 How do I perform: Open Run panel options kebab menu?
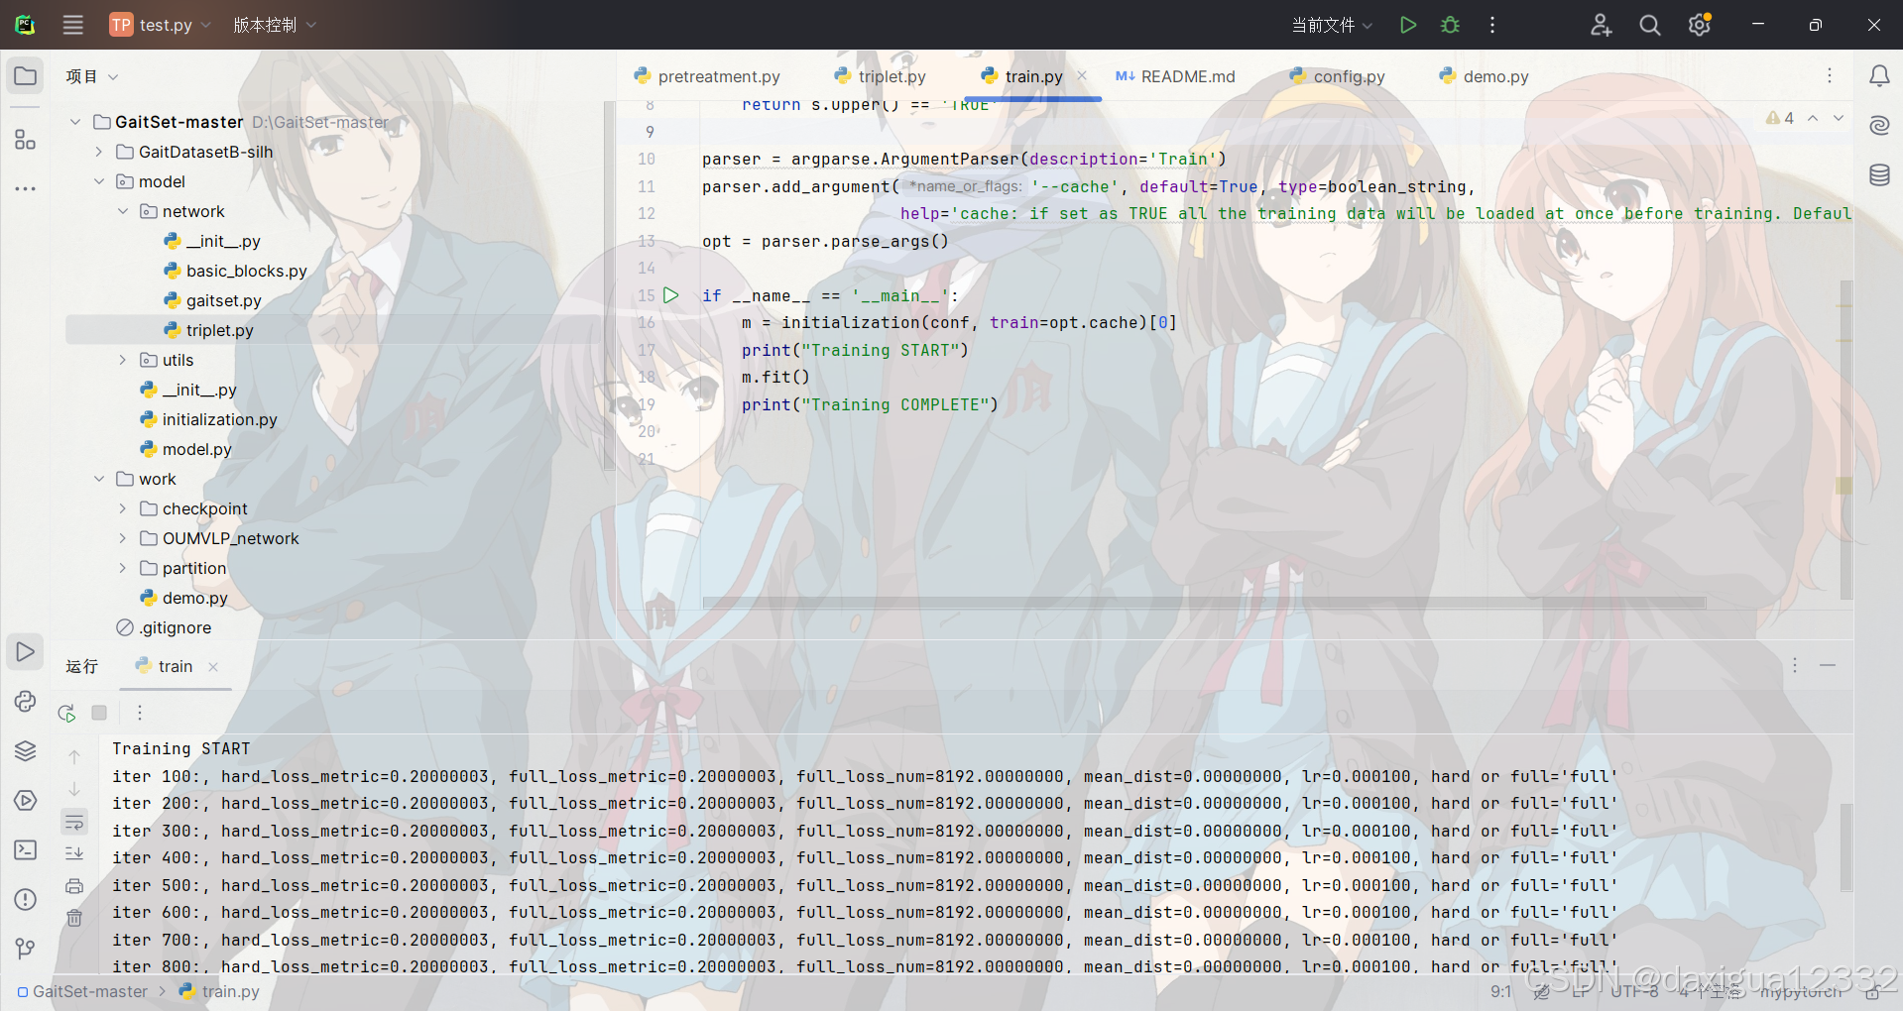(x=1795, y=665)
